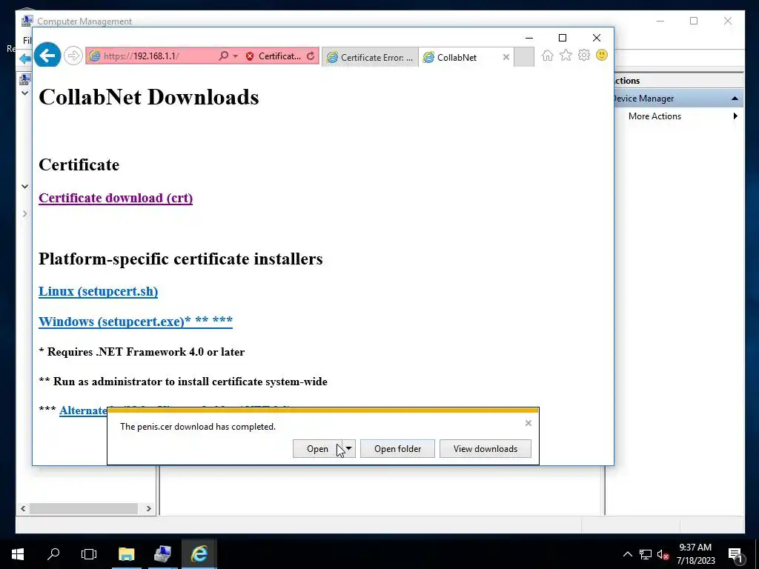
Task: Open a new blank tab
Action: [524, 57]
